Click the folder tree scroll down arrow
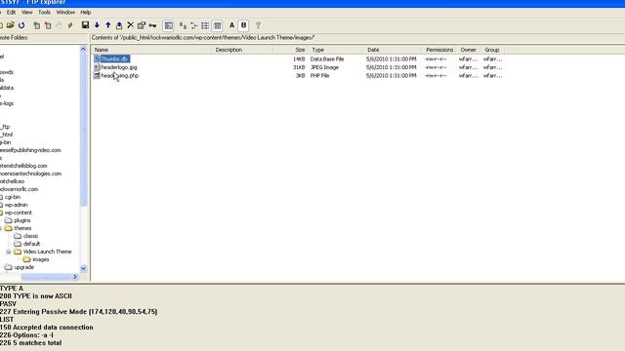The height and width of the screenshot is (351, 625). pos(83,269)
